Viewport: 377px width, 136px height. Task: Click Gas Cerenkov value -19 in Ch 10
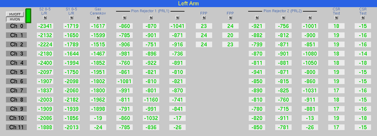(98, 118)
